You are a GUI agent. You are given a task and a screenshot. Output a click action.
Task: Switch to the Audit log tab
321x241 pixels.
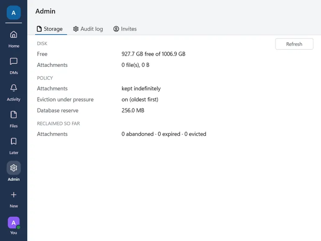click(88, 29)
